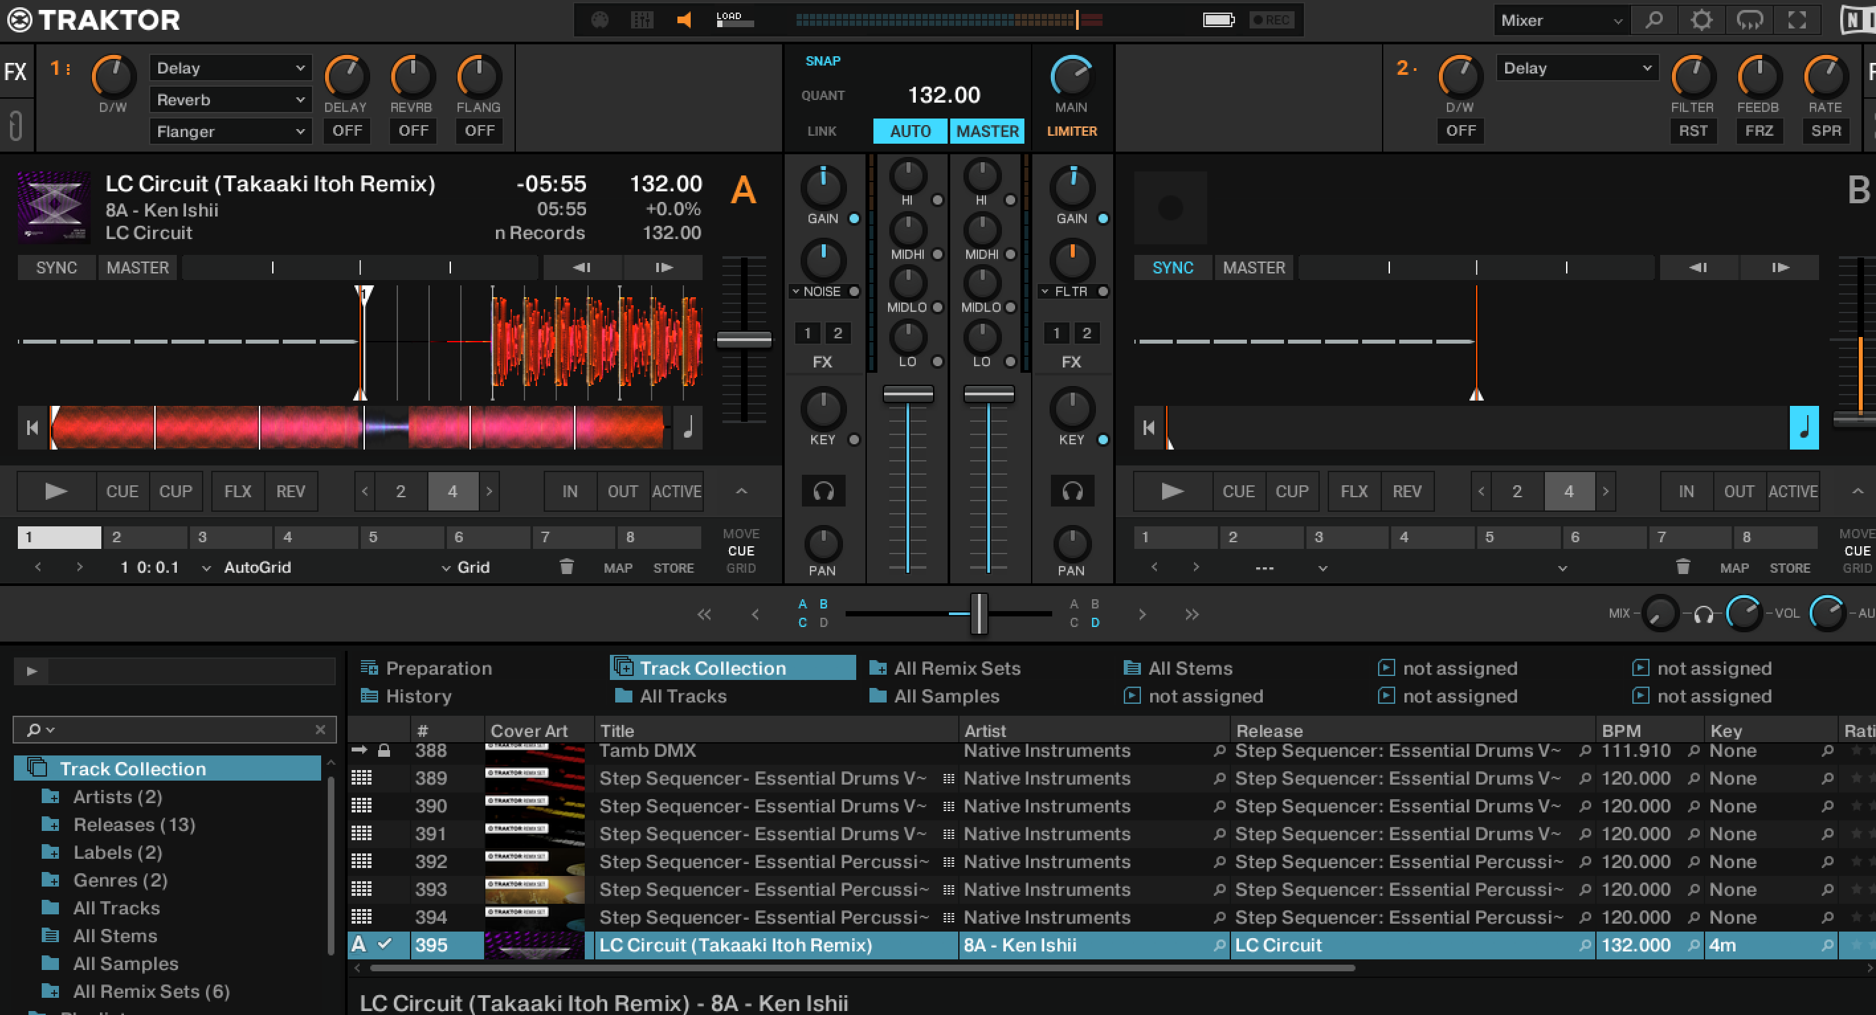The height and width of the screenshot is (1015, 1876).
Task: Click the headphones cruise mode icon
Action: 1750,20
